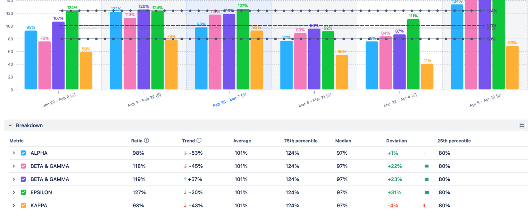Screen dimensions: 532x215
Task: Click the ALPHA trend down arrow
Action: [185, 153]
